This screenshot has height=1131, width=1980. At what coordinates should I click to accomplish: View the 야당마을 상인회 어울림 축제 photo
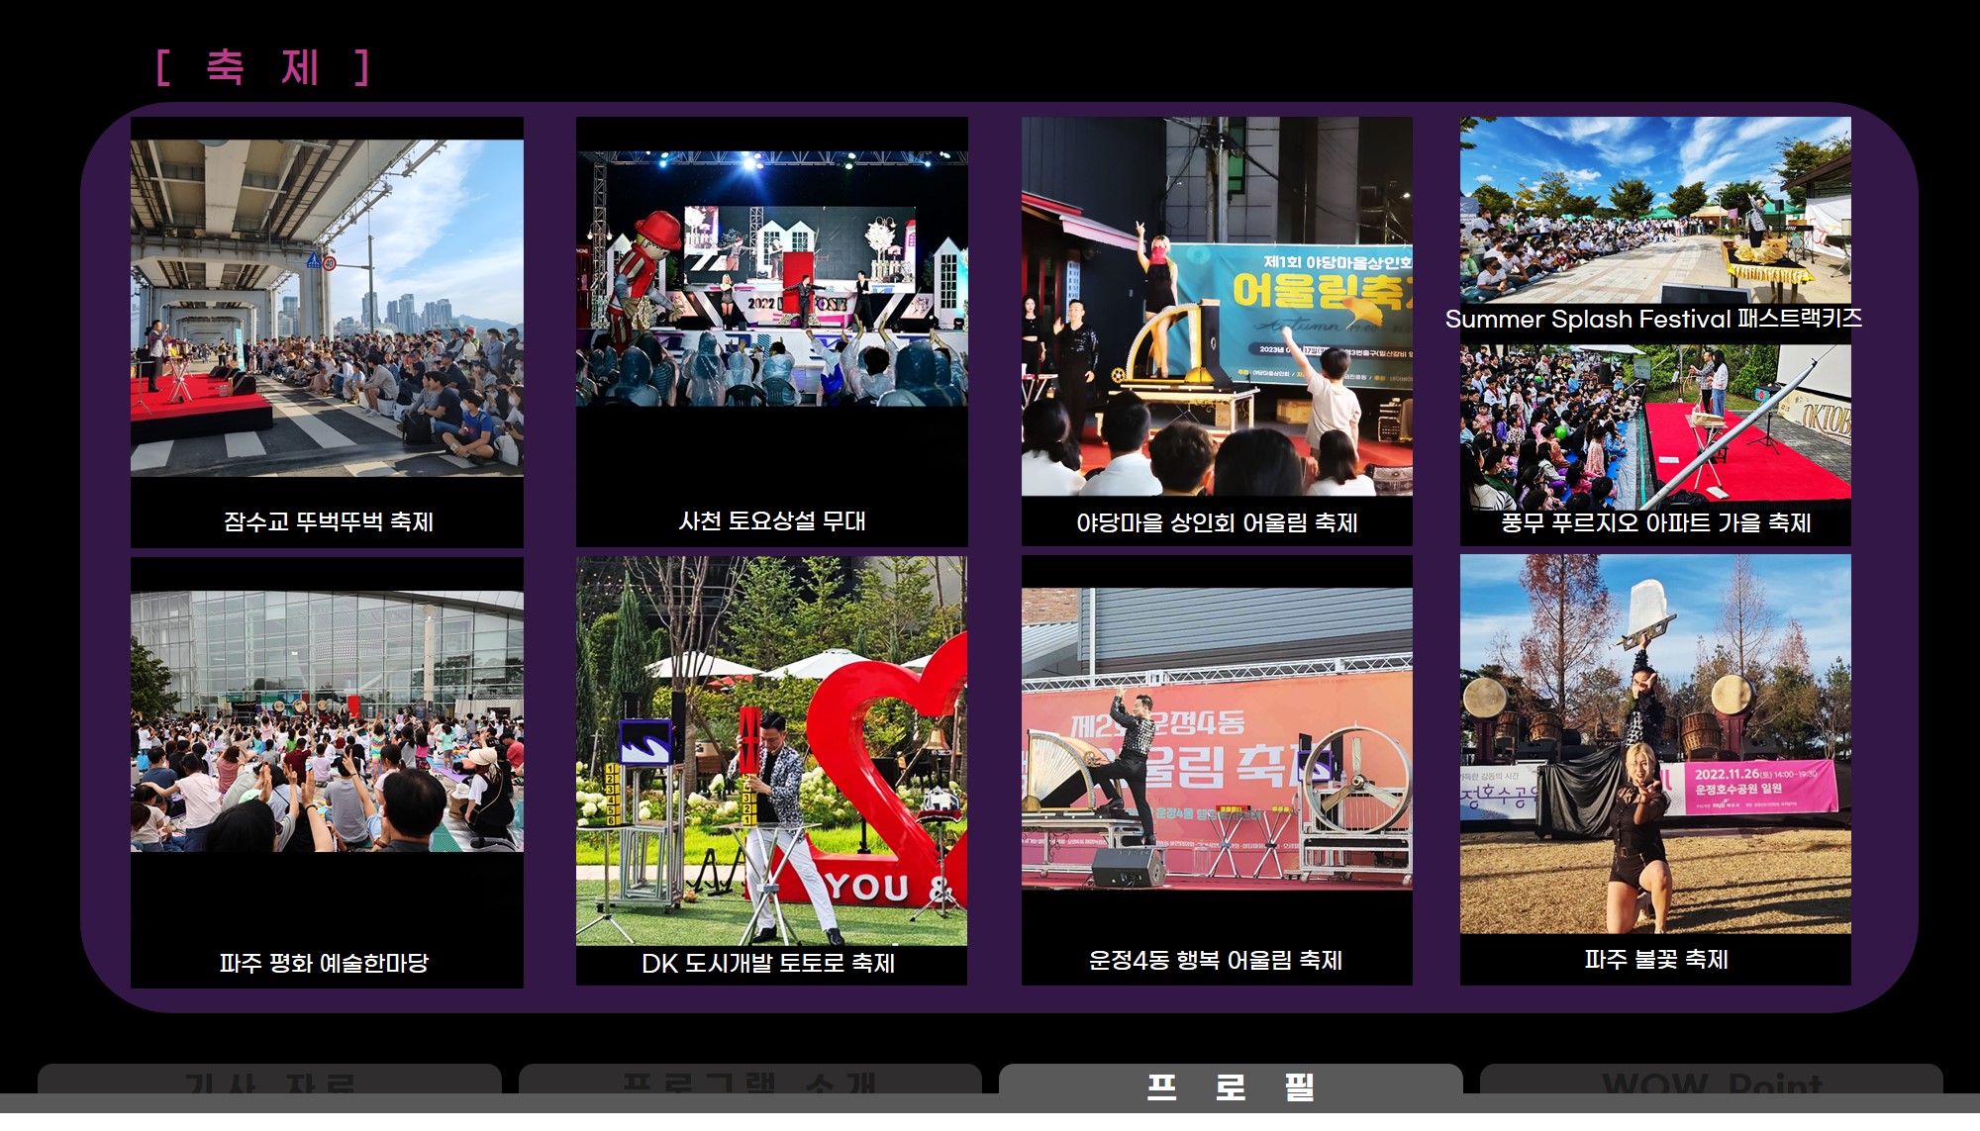[1217, 306]
